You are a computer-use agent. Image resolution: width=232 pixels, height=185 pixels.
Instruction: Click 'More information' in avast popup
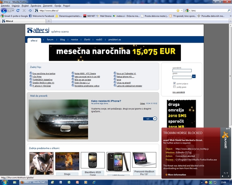pos(177,175)
